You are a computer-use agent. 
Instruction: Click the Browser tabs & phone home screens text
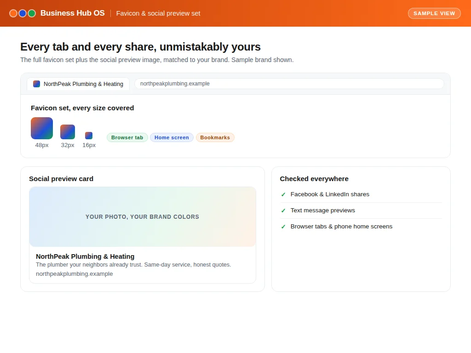pyautogui.click(x=341, y=227)
